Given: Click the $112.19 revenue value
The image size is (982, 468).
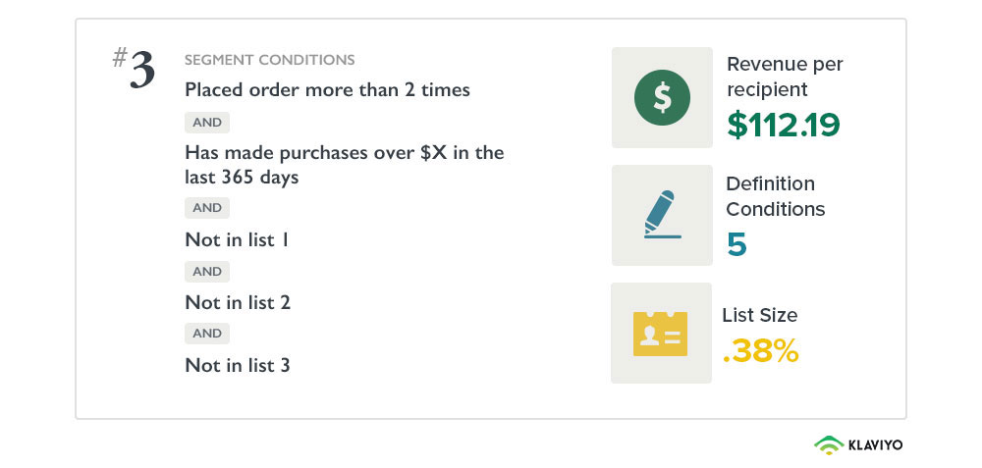Looking at the screenshot, I should pyautogui.click(x=783, y=125).
